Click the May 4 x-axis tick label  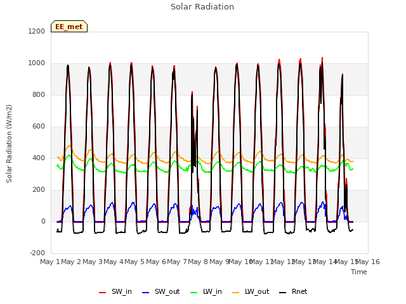(x=114, y=262)
